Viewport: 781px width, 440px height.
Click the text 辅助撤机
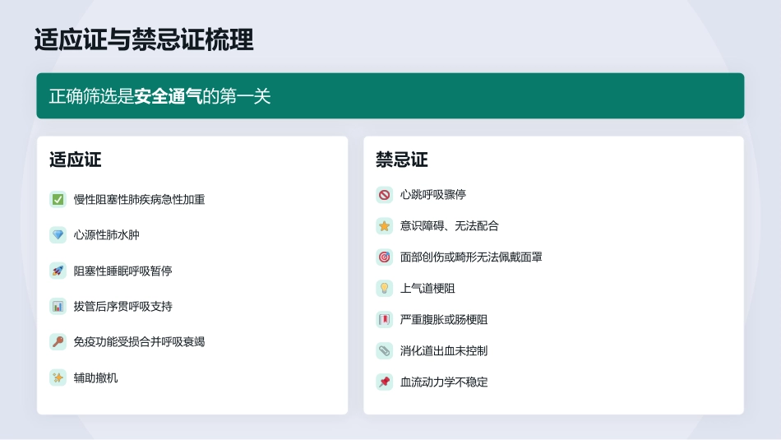(x=95, y=377)
